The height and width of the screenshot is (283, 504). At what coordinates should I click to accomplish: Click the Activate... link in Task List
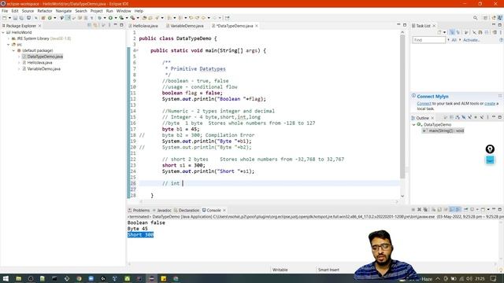[471, 40]
